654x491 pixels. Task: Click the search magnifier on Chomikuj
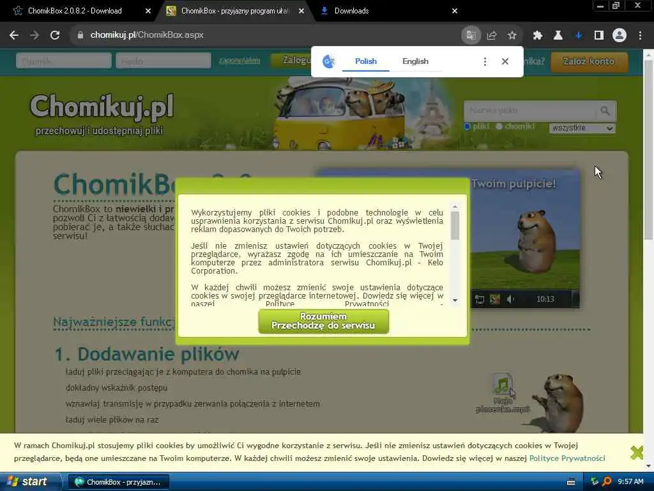tap(605, 111)
